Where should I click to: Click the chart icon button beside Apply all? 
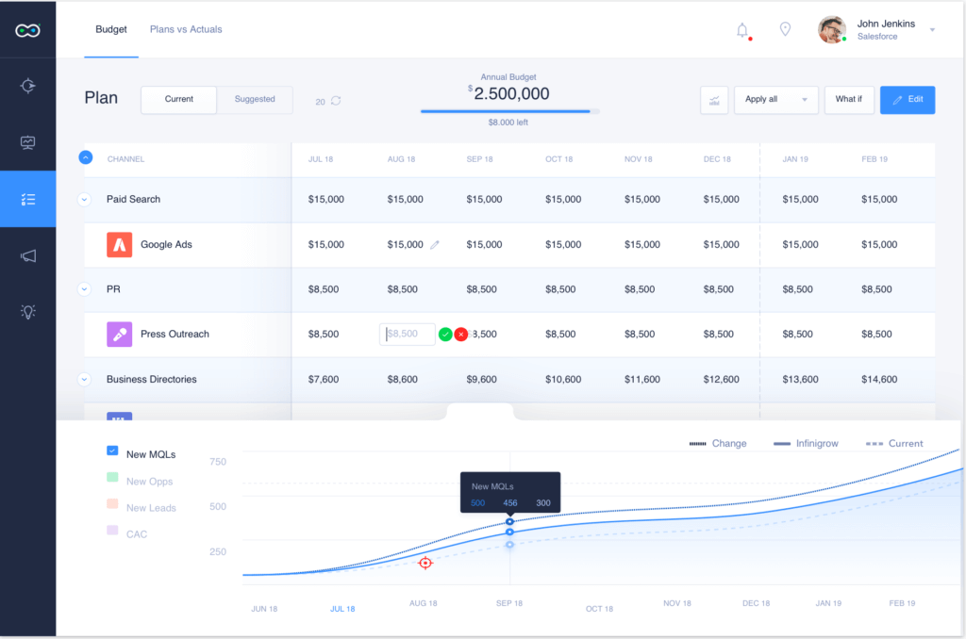click(714, 100)
